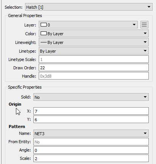This screenshot has width=156, height=164.
Task: Open the Solid dropdown set to No
Action: coord(91,97)
